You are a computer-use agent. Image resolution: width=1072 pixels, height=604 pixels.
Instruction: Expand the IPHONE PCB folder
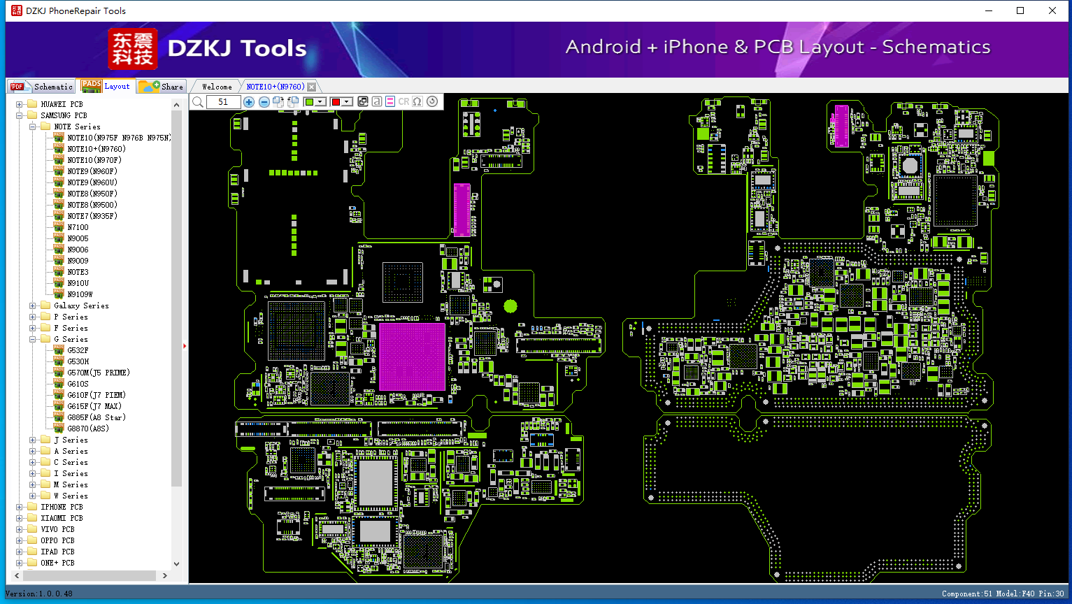tap(20, 507)
